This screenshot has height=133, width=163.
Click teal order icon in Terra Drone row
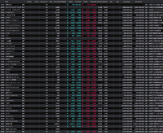(x=68, y=106)
